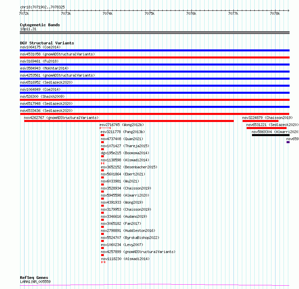Select the 18p11.31 band label
299x289 pixels.
(28, 29)
